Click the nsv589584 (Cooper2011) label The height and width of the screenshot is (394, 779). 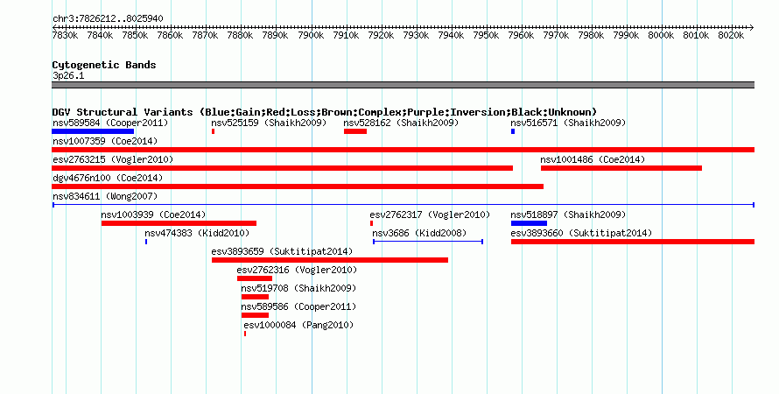tap(110, 123)
